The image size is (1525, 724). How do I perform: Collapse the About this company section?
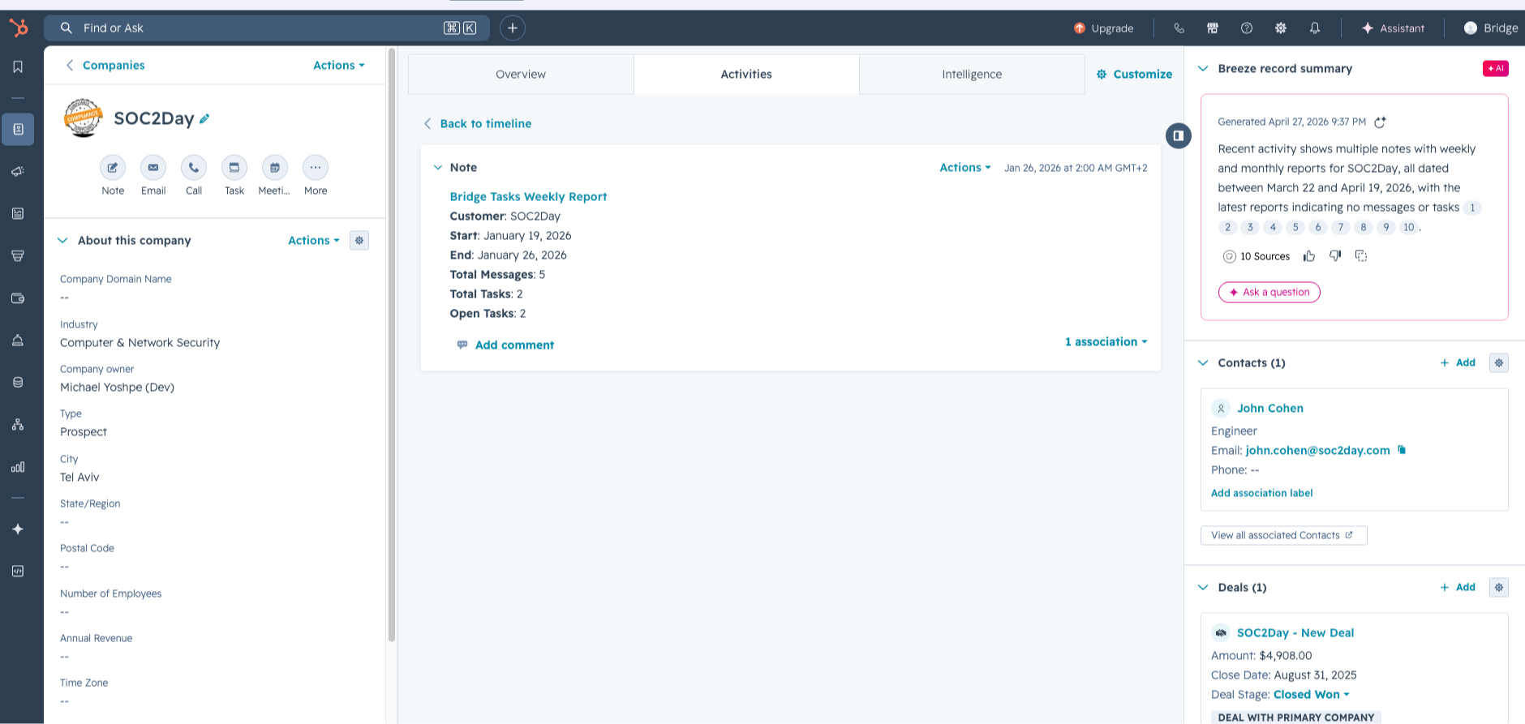[x=62, y=240]
